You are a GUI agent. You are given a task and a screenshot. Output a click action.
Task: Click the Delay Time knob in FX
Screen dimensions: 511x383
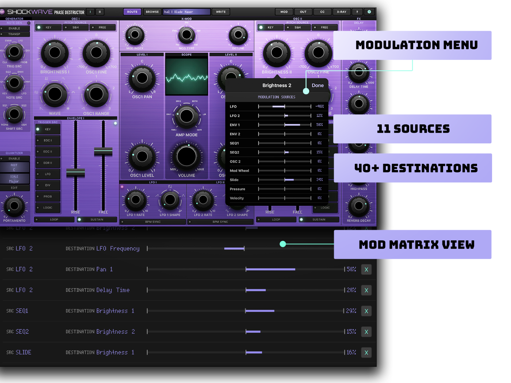[359, 72]
